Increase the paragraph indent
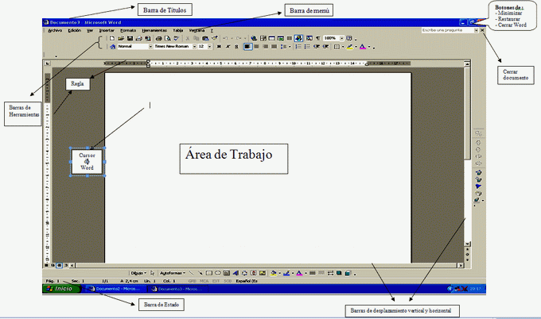The height and width of the screenshot is (319, 541). tap(325, 47)
